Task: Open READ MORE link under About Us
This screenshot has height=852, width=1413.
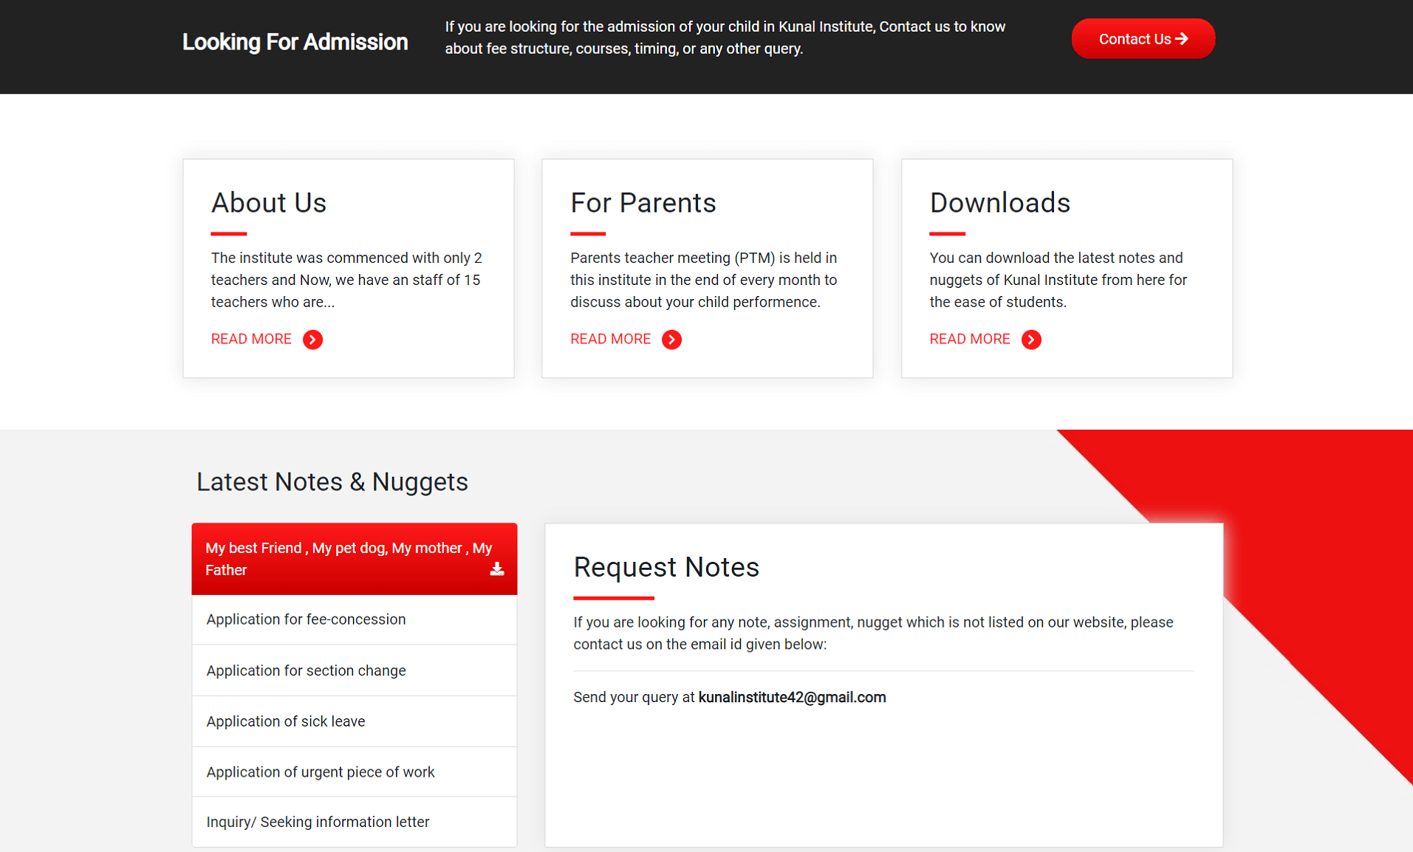Action: [251, 339]
